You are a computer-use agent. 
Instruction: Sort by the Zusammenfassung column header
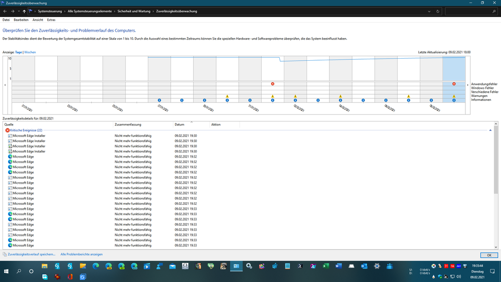pyautogui.click(x=143, y=124)
